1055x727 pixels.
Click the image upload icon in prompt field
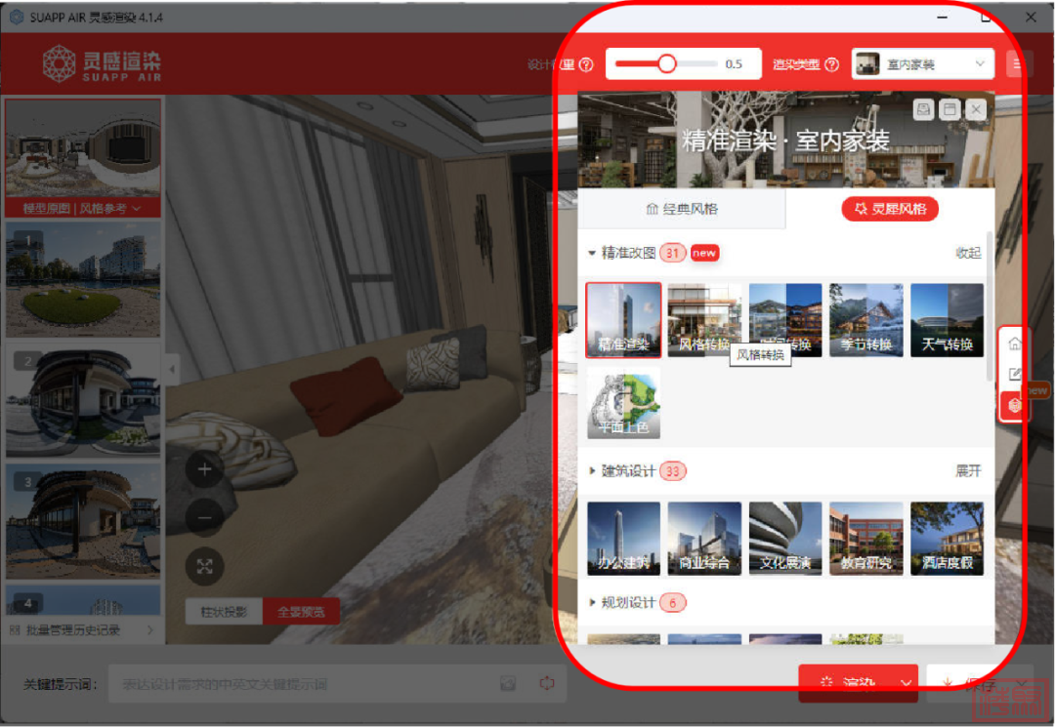[x=508, y=684]
